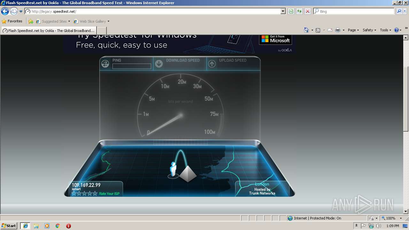Open the Tools menu

point(385,30)
